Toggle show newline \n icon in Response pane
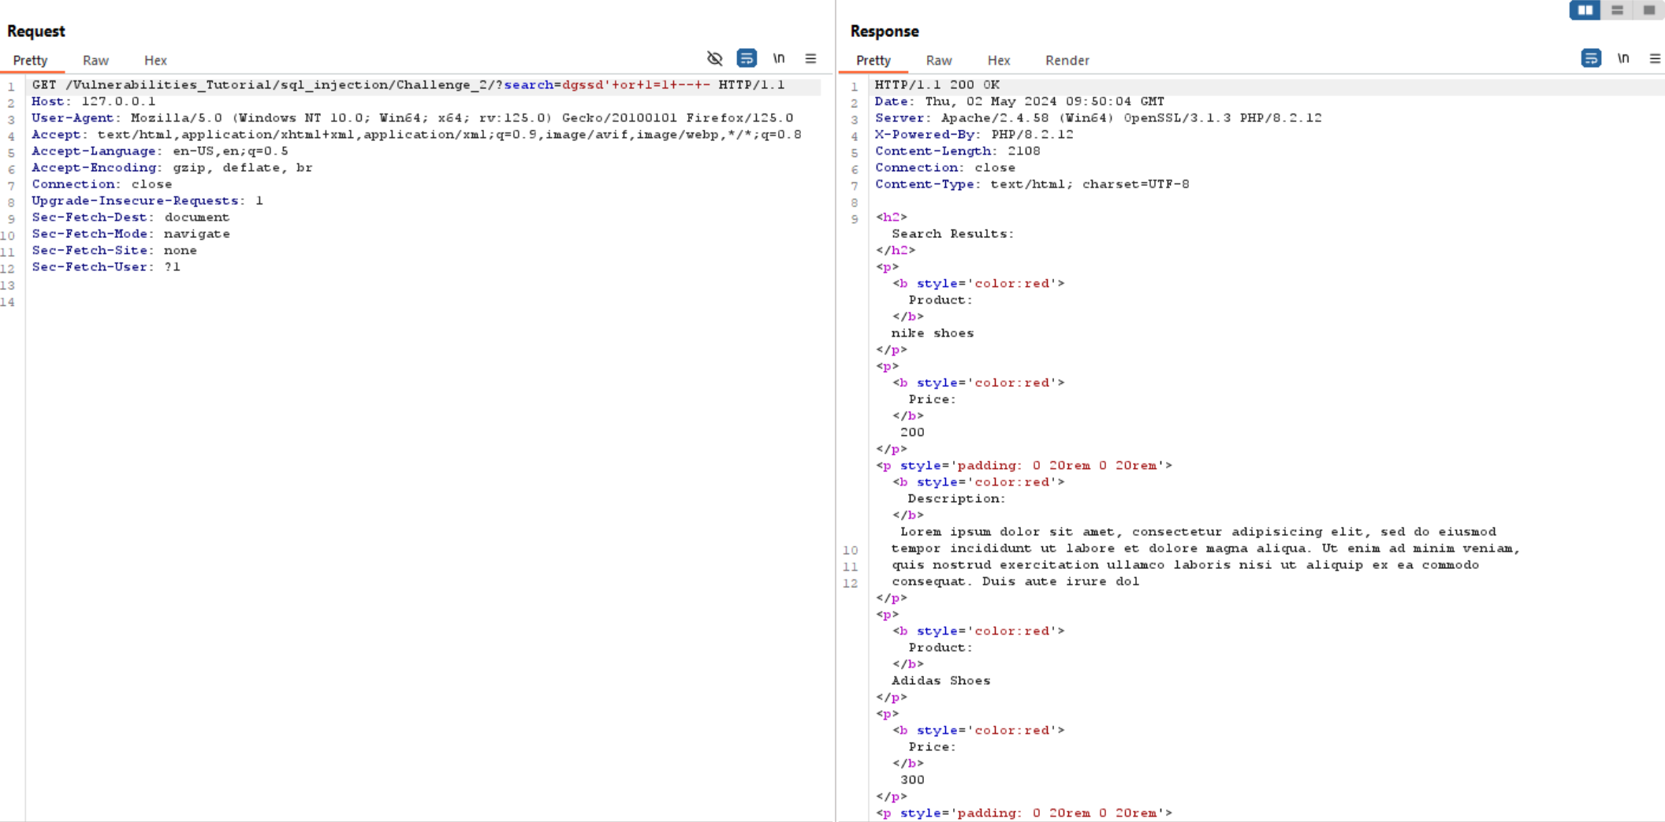Image resolution: width=1665 pixels, height=822 pixels. tap(1623, 58)
